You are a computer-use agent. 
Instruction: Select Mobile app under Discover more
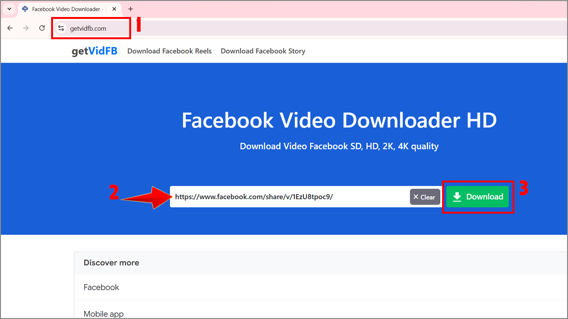[x=104, y=313]
